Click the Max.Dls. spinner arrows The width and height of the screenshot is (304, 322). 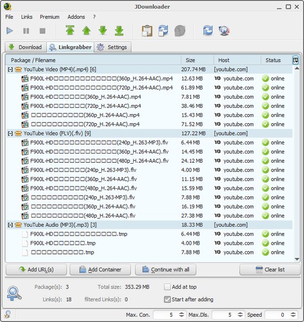click(240, 315)
